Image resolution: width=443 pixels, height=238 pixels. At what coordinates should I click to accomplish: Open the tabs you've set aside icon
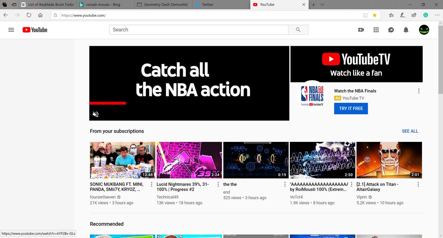tap(5, 5)
